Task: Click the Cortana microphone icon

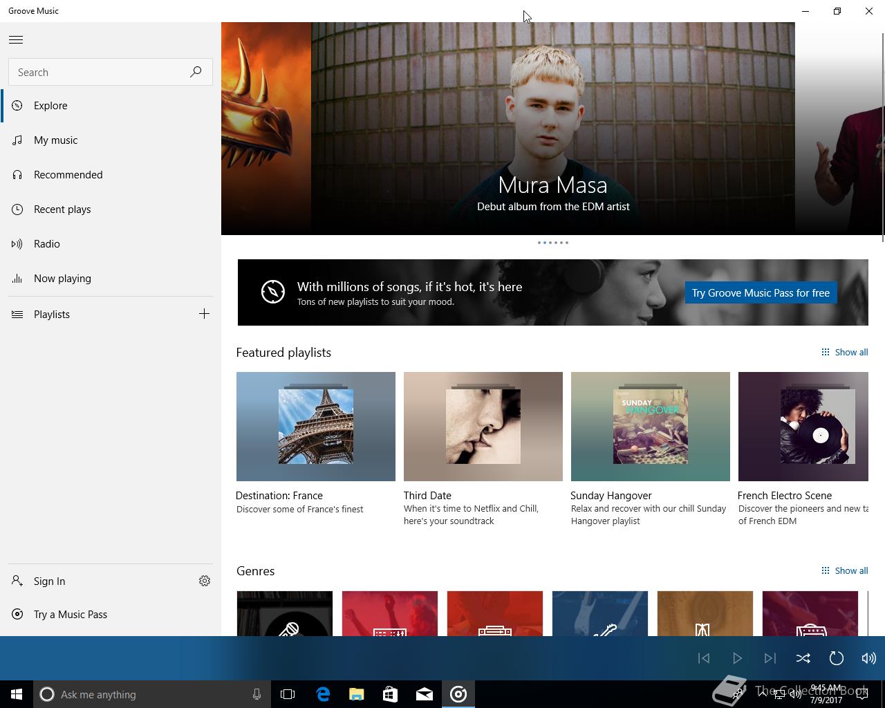Action: [x=257, y=694]
